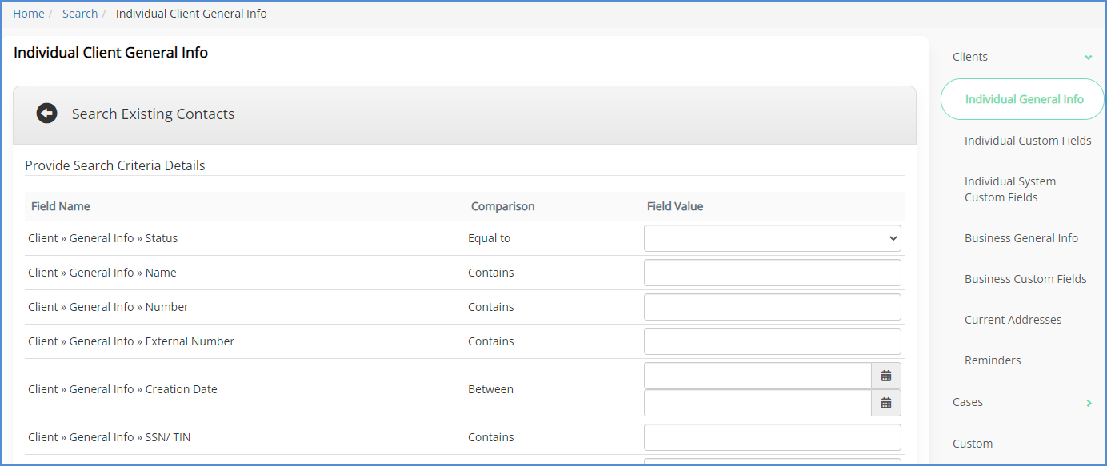The image size is (1107, 466).
Task: Open the Custom sidebar section
Action: tap(973, 444)
